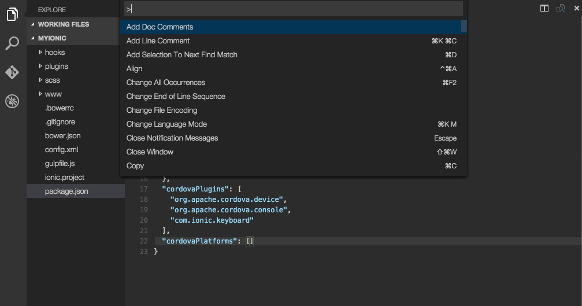Click the command list scrollbar thumb
This screenshot has width=582, height=306.
(x=464, y=27)
